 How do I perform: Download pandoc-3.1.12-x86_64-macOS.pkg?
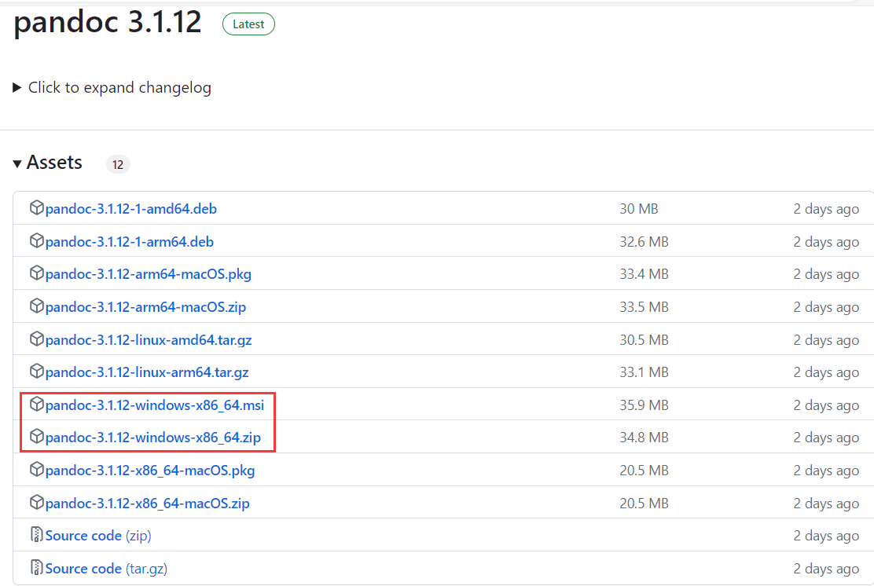pyautogui.click(x=150, y=471)
